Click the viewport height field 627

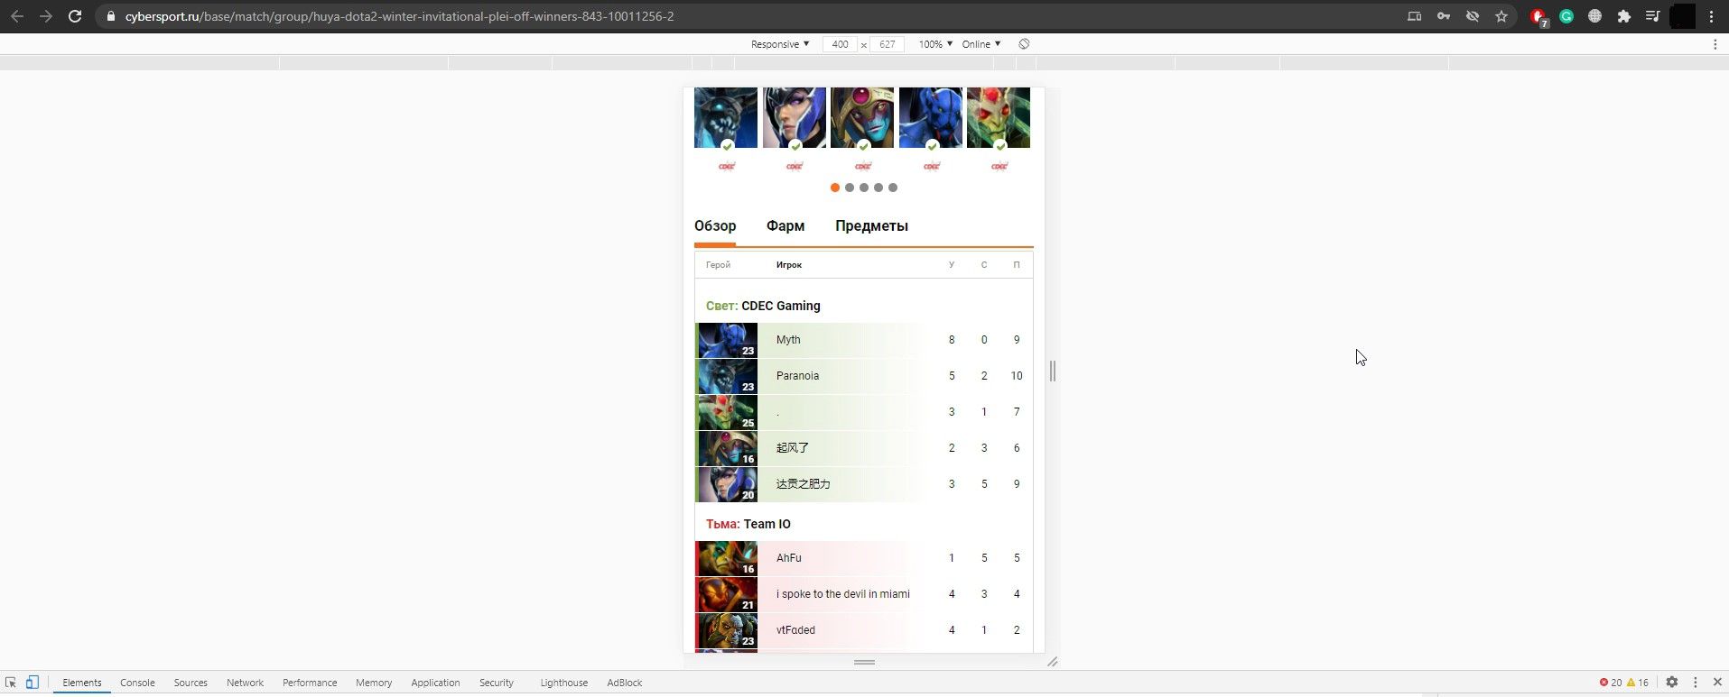[x=887, y=44]
